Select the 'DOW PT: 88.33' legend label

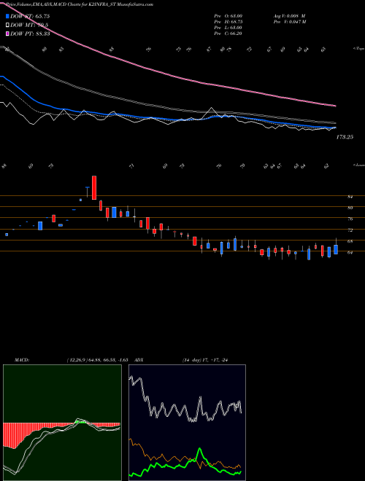30,34
